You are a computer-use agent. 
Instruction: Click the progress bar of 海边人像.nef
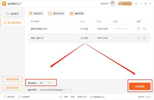[x=121, y=38]
